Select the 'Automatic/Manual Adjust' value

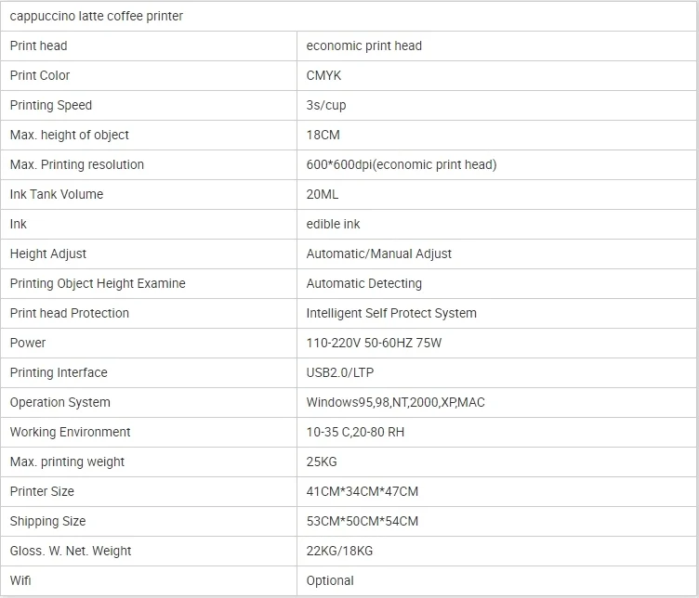point(379,253)
